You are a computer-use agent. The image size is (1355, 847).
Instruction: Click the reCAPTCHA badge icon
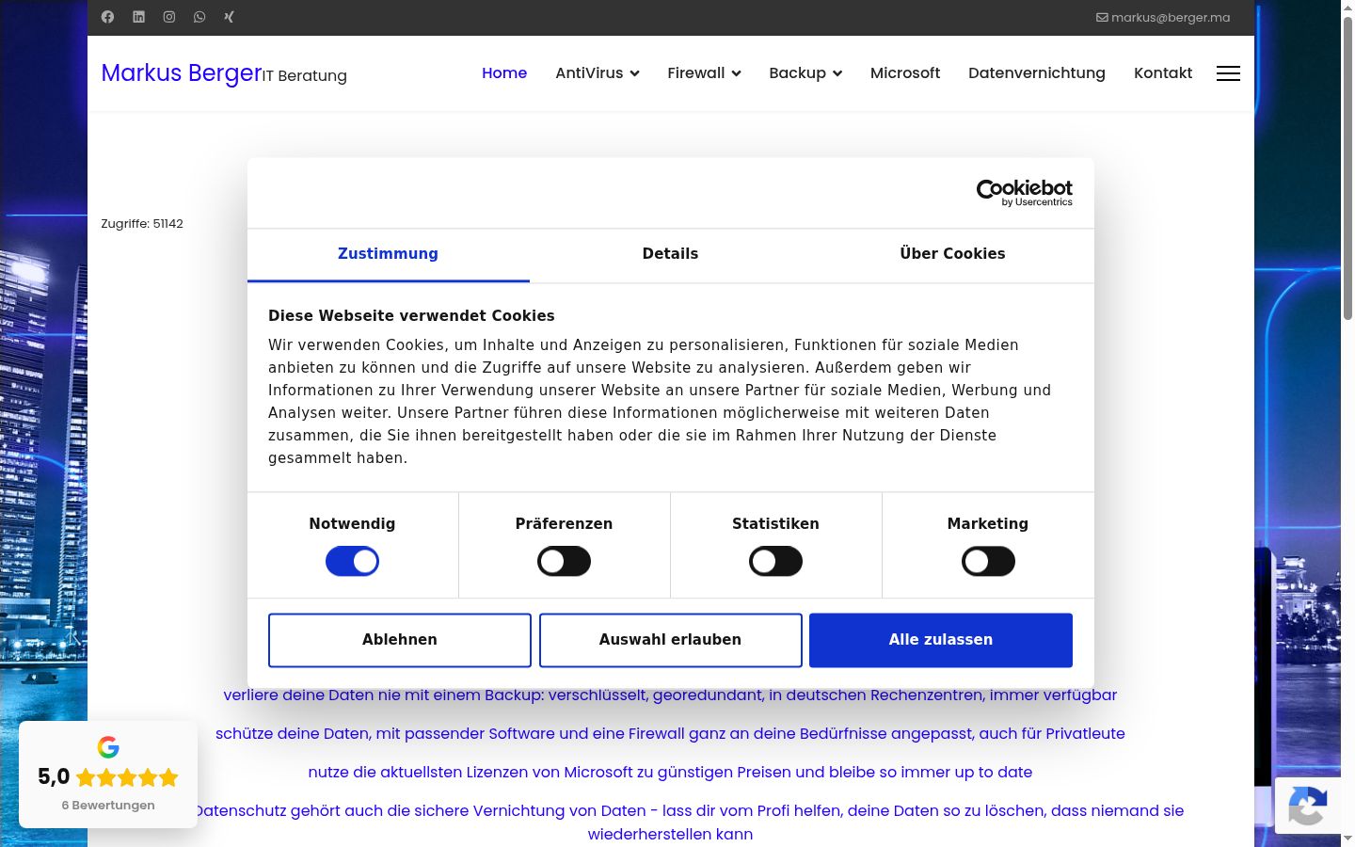coord(1307,806)
